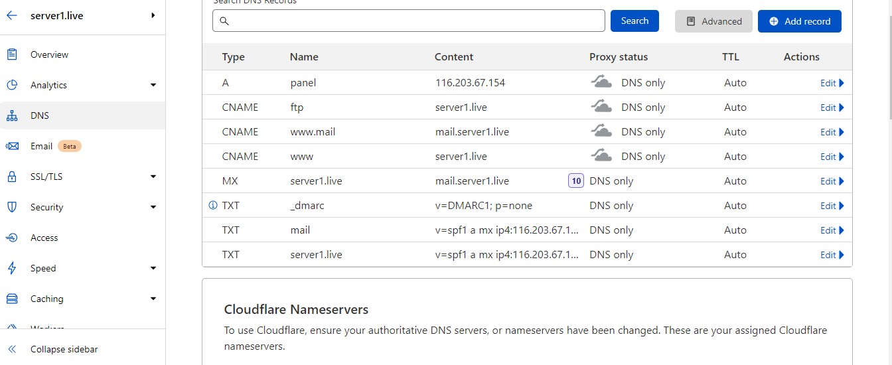Open the Caching section
Viewport: 892px width, 365px height.
[x=47, y=299]
